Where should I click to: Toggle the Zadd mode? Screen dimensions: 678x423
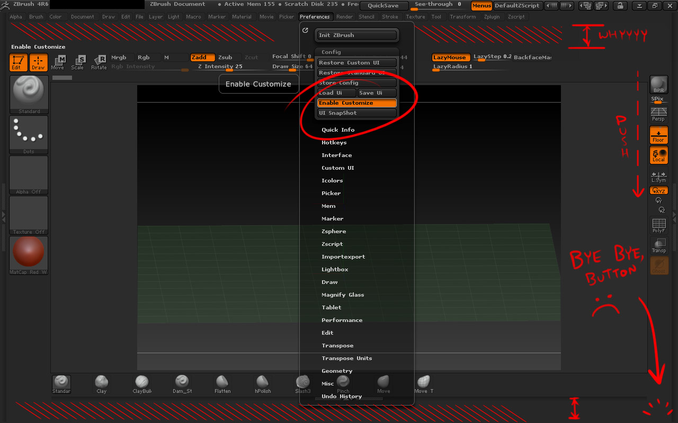[x=203, y=58]
